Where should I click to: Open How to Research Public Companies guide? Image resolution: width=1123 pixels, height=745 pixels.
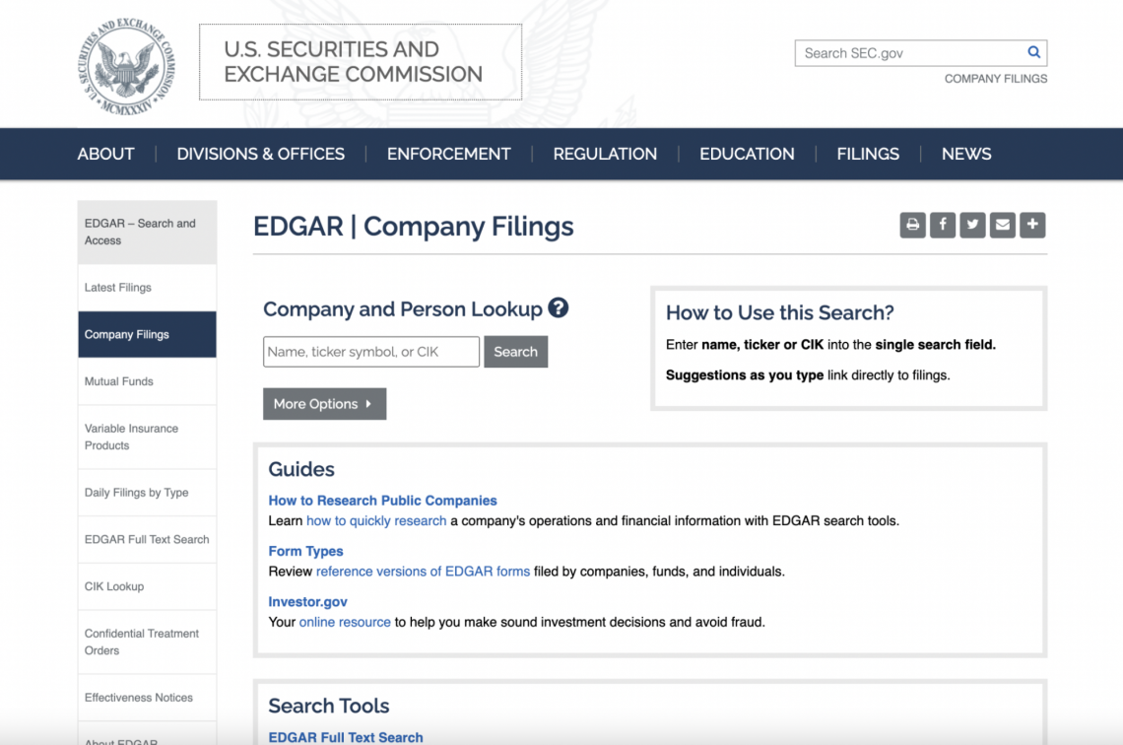(382, 501)
